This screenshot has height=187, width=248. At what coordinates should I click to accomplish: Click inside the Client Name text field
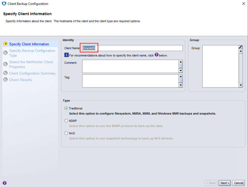[x=135, y=48]
